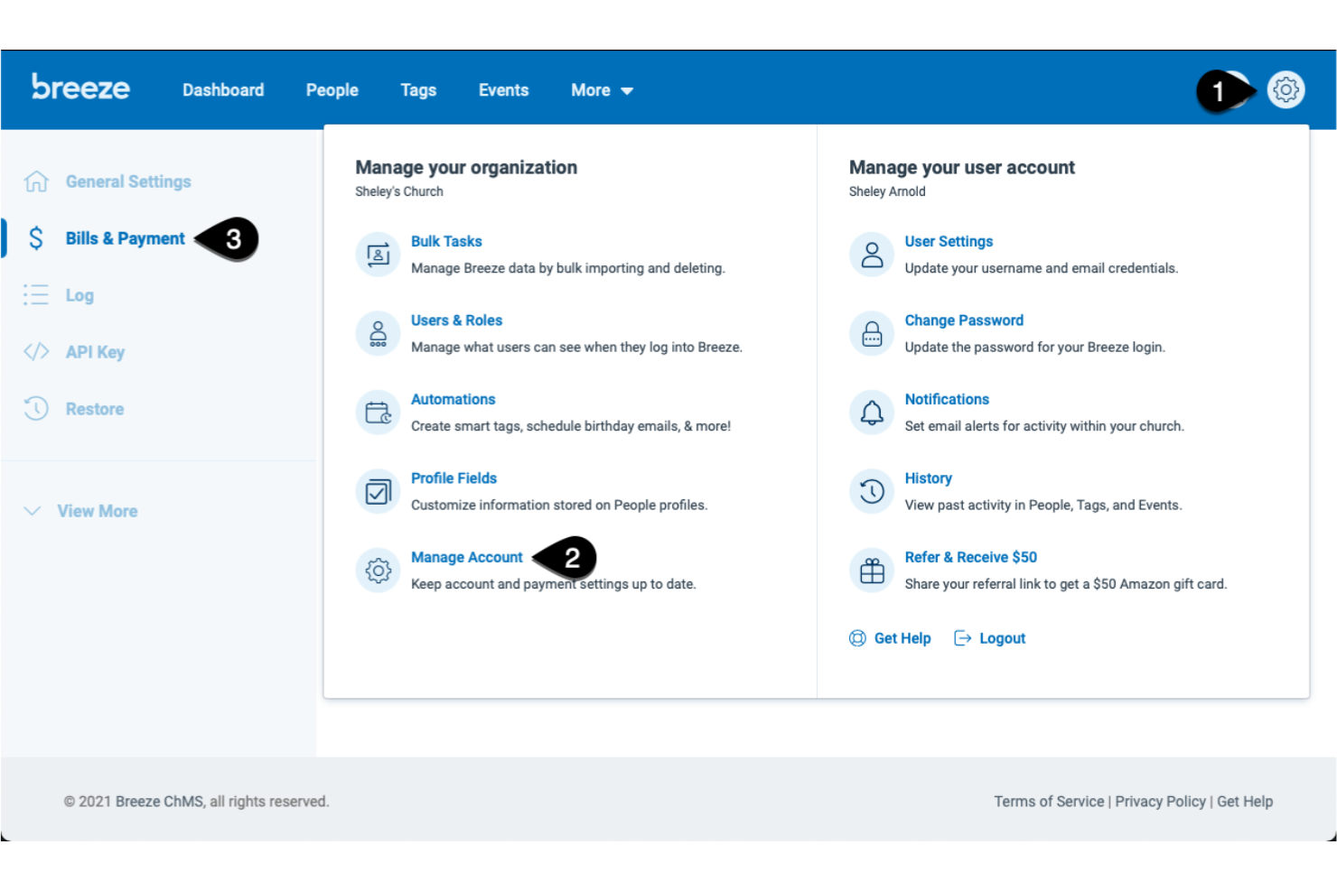Open Notifications via bell icon
Viewport: 1337px width, 891px height.
click(x=871, y=412)
